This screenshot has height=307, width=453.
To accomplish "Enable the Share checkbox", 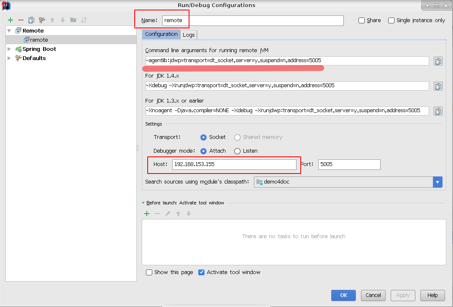I will (x=362, y=20).
